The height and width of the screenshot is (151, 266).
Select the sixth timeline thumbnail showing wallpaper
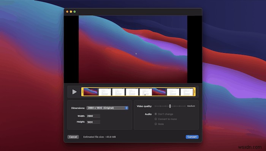coord(159,92)
